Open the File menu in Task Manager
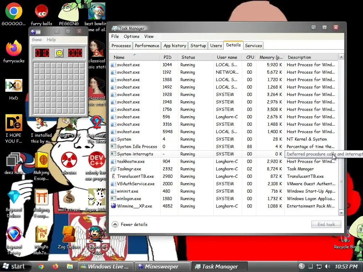The height and width of the screenshot is (272, 363). click(x=115, y=36)
